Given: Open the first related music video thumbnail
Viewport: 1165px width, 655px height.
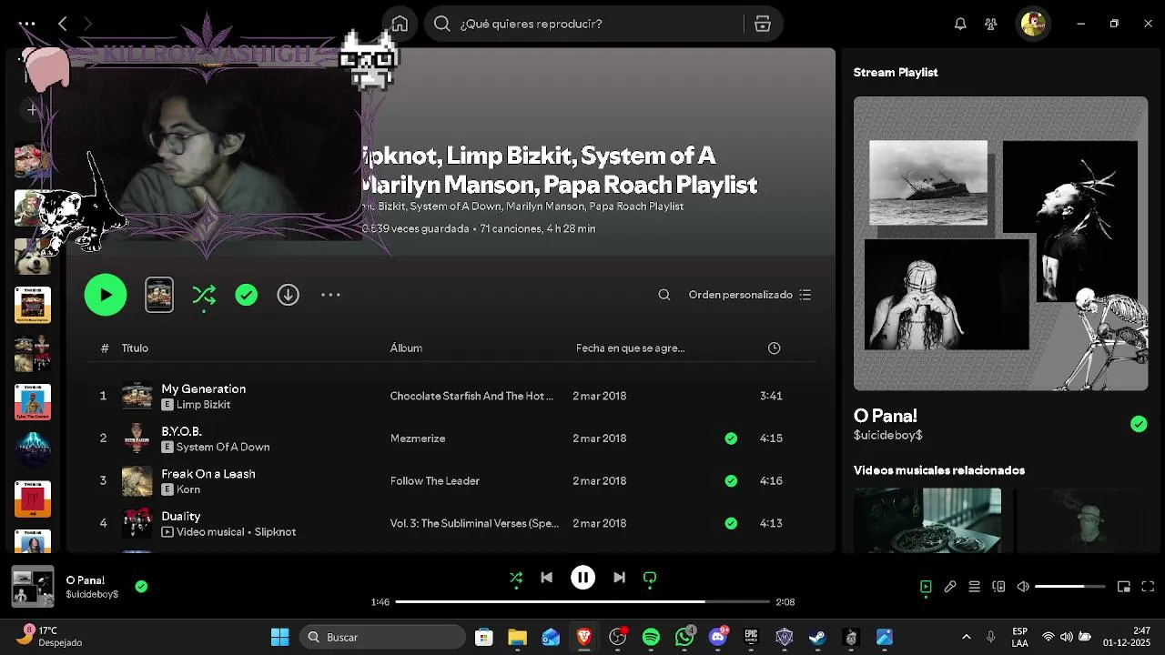Looking at the screenshot, I should point(927,520).
